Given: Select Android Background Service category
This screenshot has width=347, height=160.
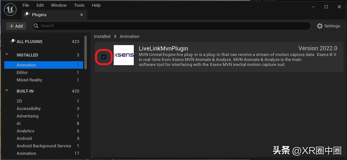Looking at the screenshot, I should coord(44,146).
